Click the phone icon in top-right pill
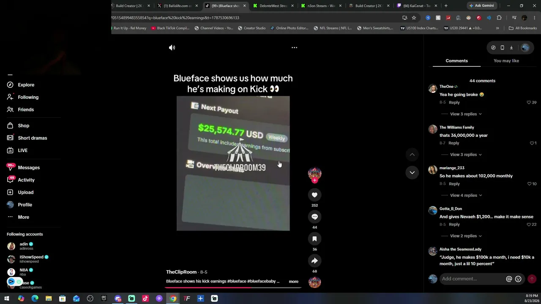This screenshot has width=541, height=304. pos(502,48)
